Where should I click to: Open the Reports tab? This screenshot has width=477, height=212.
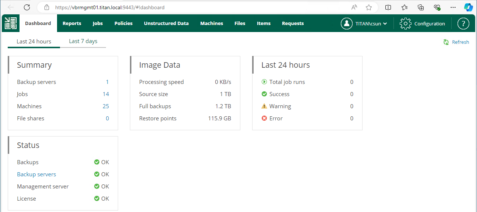72,23
